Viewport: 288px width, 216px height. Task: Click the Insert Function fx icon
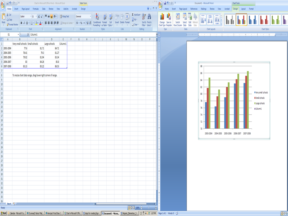(28, 34)
